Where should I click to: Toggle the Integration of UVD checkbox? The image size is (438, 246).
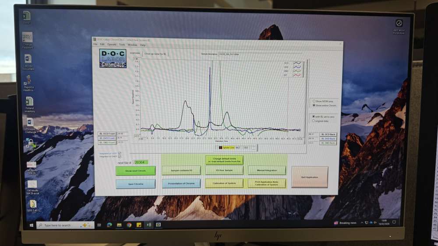(120, 153)
